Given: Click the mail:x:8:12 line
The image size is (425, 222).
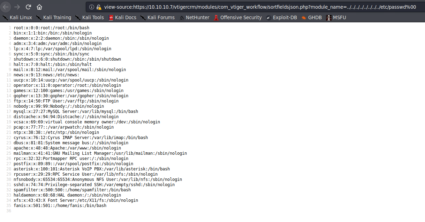Looking at the screenshot, I should 70,70.
